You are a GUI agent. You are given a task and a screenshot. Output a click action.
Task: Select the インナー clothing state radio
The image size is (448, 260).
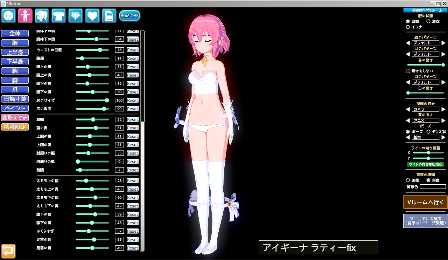[408, 27]
